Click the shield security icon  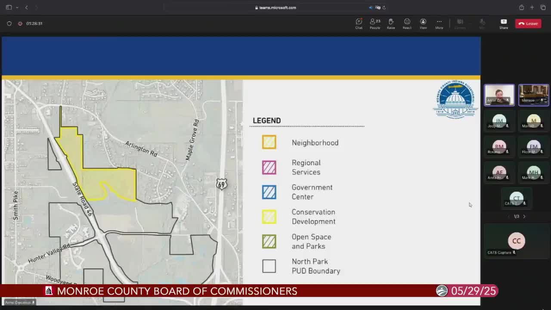(x=9, y=24)
